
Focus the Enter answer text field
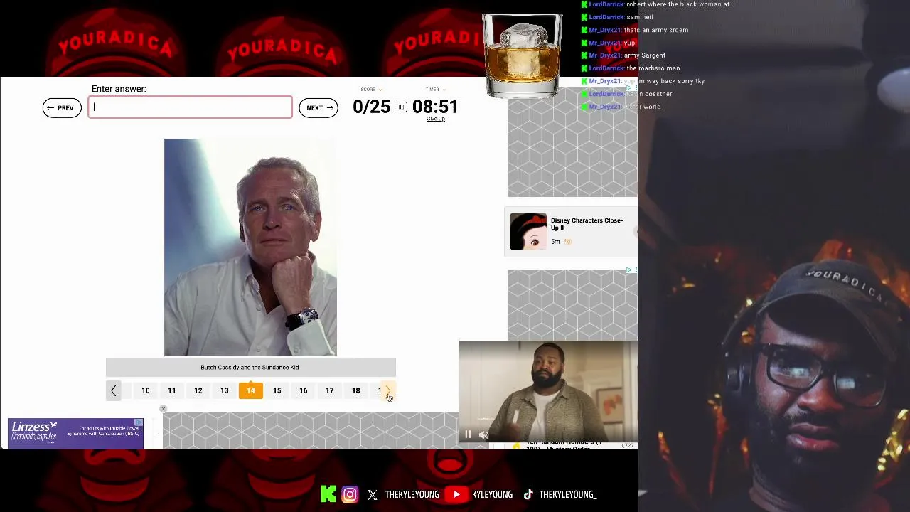[x=190, y=107]
